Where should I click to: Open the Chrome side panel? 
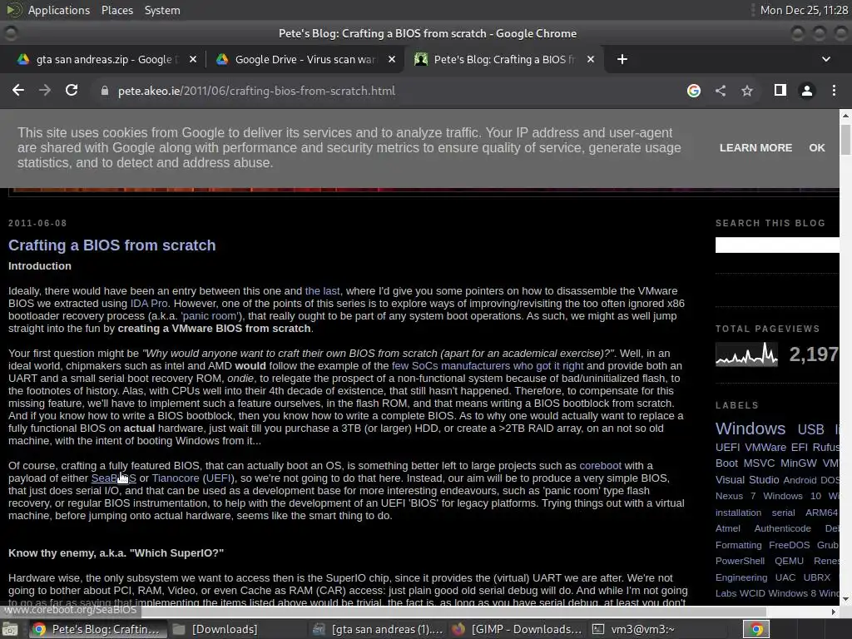click(x=780, y=90)
